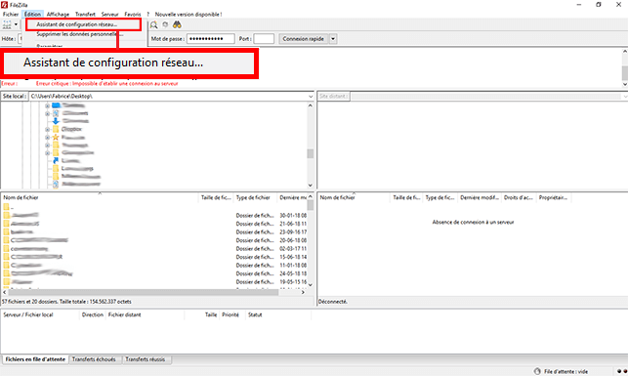The image size is (628, 376).
Task: Click the local tree vertical scrollbar thumb
Action: point(310,153)
